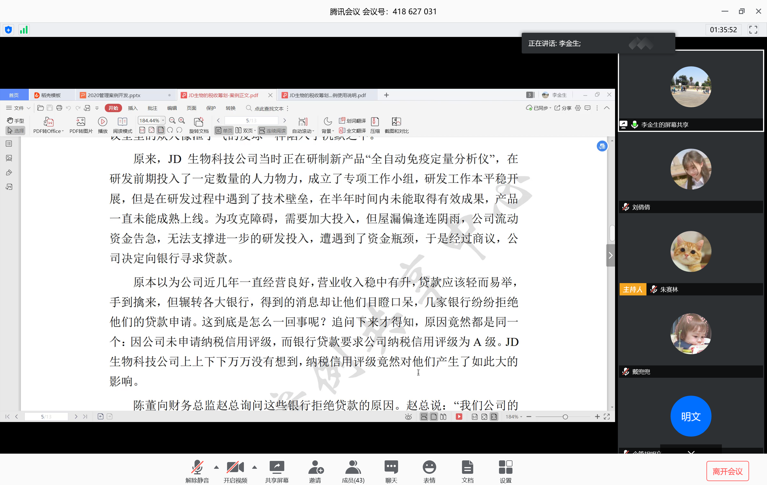Select the 选择 selection tool
The width and height of the screenshot is (767, 485).
coord(15,130)
